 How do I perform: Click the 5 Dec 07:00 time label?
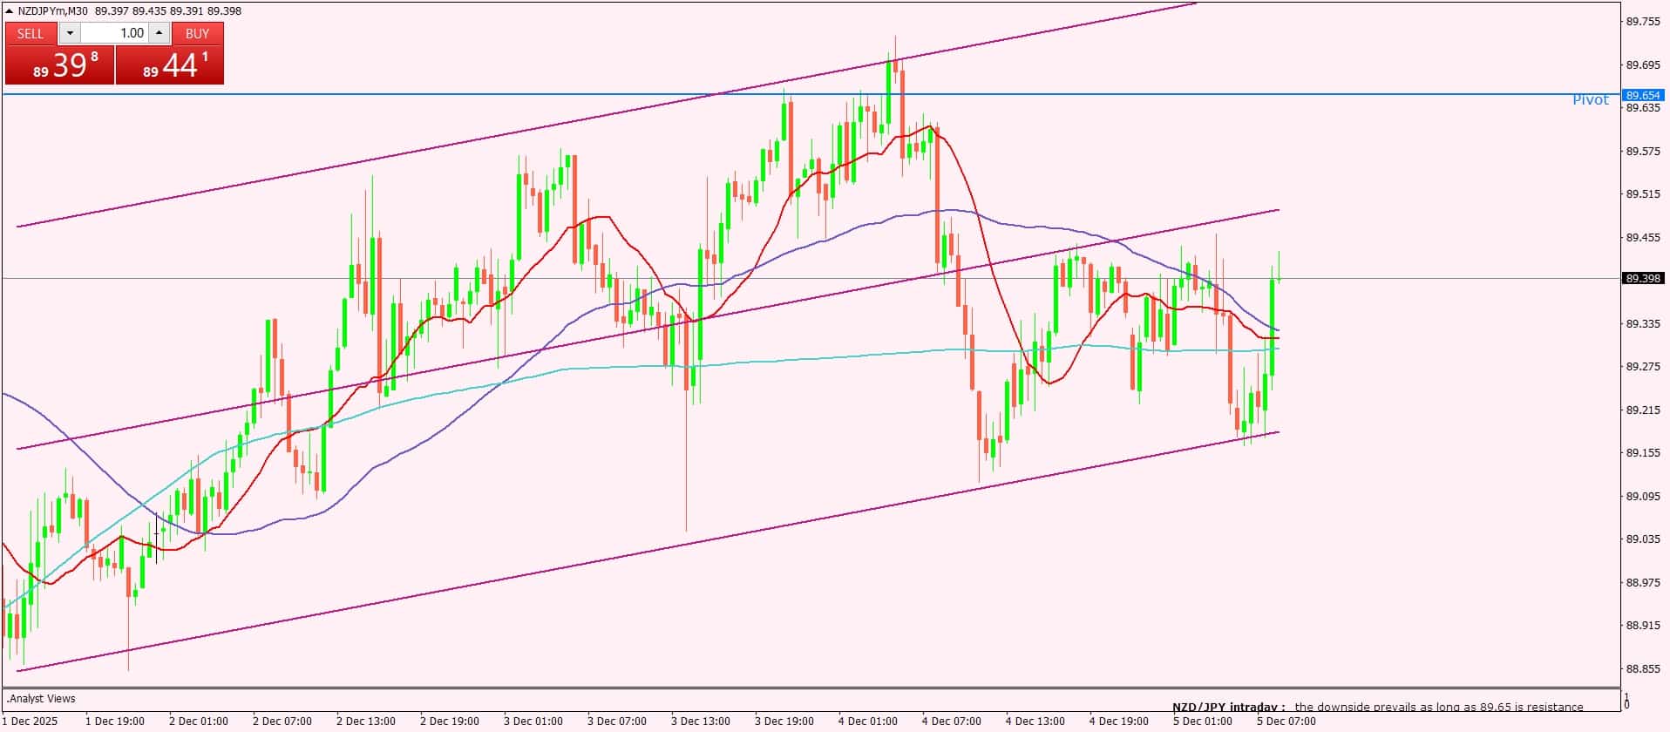pyautogui.click(x=1286, y=722)
